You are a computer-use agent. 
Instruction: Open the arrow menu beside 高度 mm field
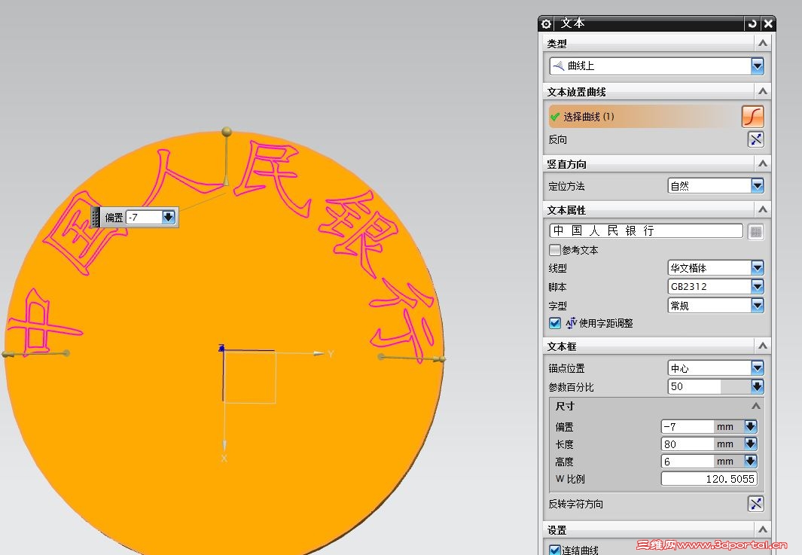750,461
